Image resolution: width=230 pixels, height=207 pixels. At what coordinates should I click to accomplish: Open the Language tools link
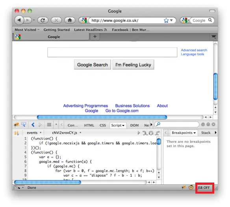[x=192, y=54]
